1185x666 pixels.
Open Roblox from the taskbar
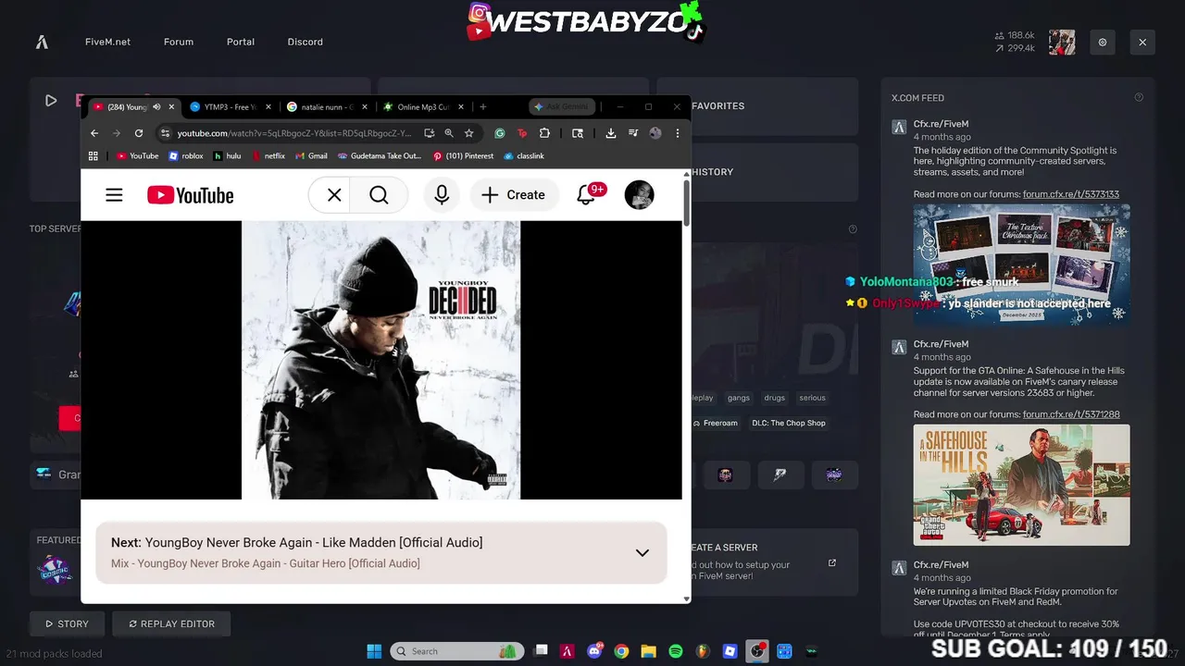[730, 651]
